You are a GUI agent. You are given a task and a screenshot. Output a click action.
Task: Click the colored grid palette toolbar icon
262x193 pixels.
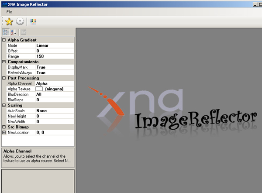pos(33,22)
